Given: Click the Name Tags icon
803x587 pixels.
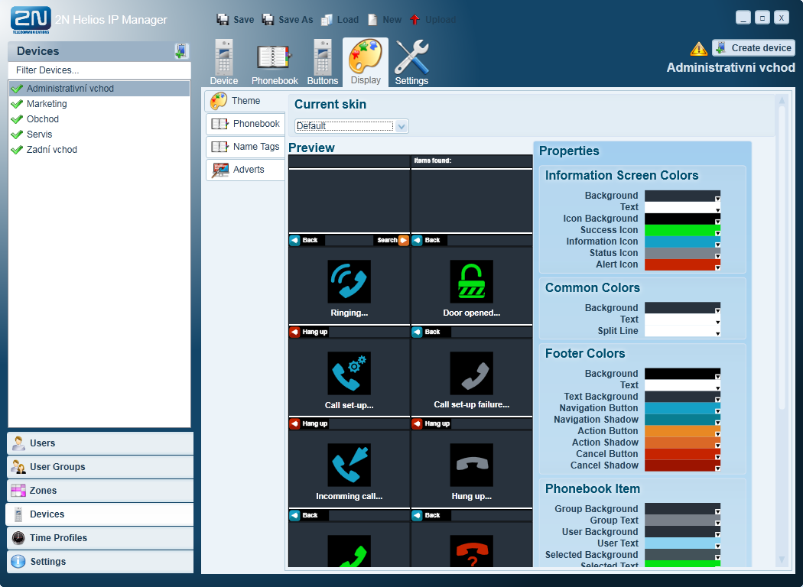Looking at the screenshot, I should (x=220, y=147).
